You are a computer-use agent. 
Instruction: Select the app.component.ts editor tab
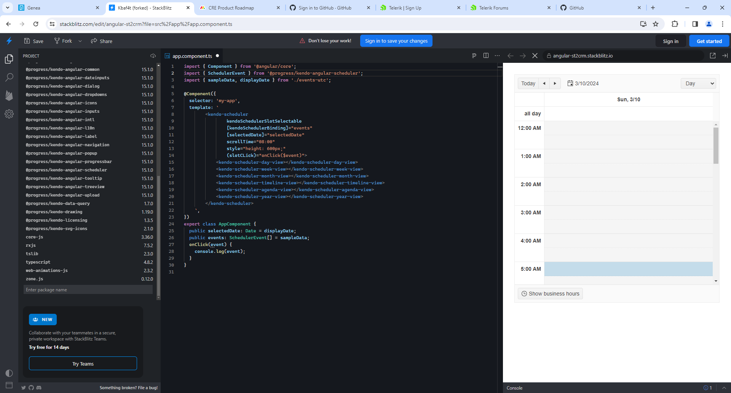192,56
